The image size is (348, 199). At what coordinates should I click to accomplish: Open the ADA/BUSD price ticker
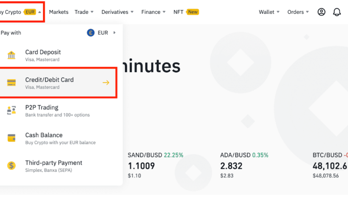245,165
